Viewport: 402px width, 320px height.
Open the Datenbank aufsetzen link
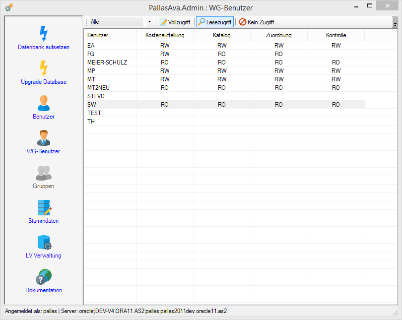[44, 47]
